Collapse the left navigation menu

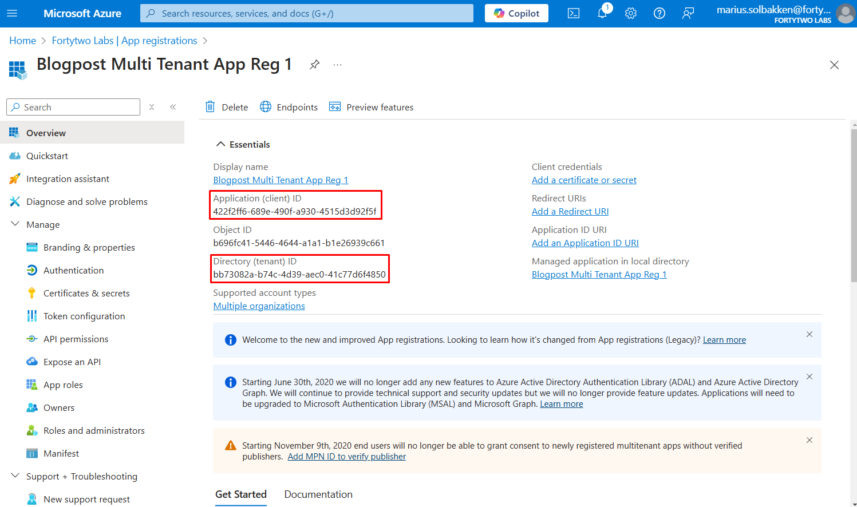[x=173, y=107]
